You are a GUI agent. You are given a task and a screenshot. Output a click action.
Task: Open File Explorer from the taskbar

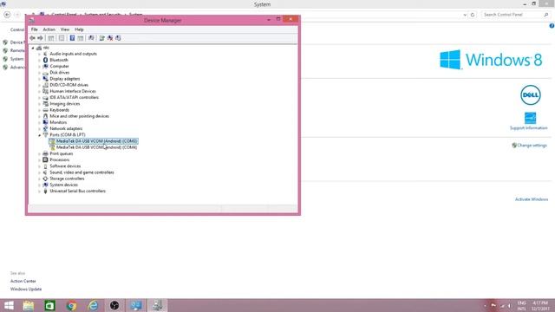point(29,305)
